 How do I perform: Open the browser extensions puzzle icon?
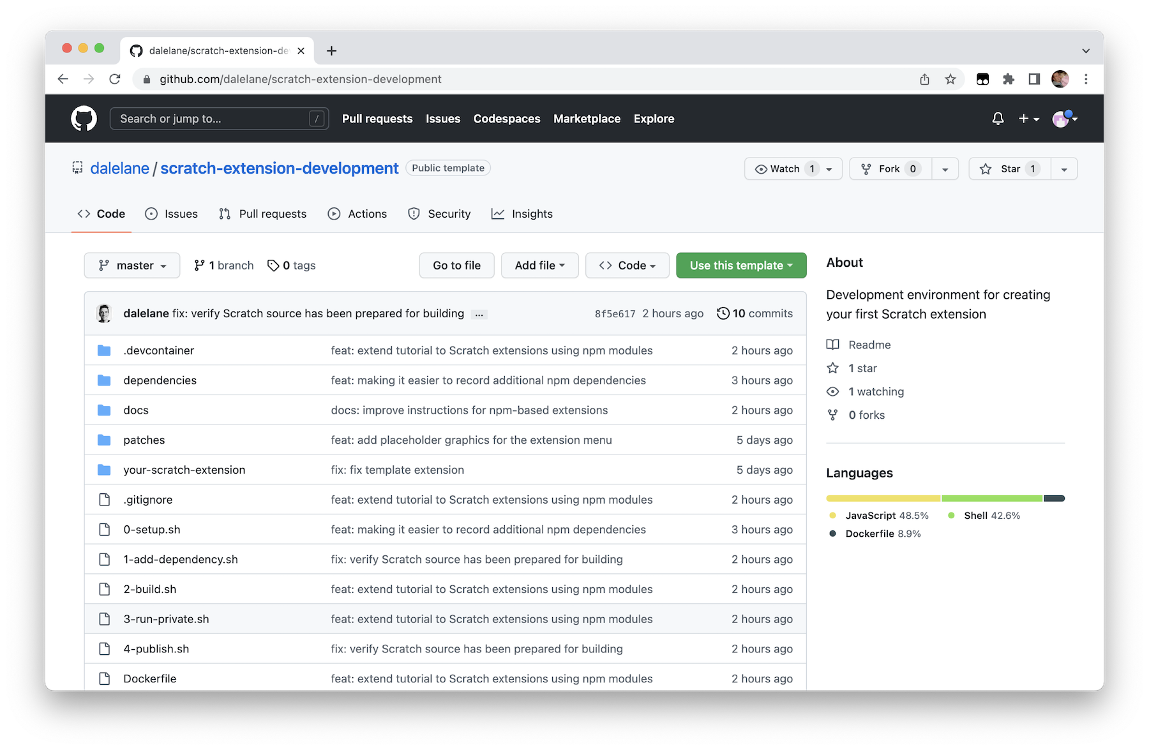point(1009,79)
